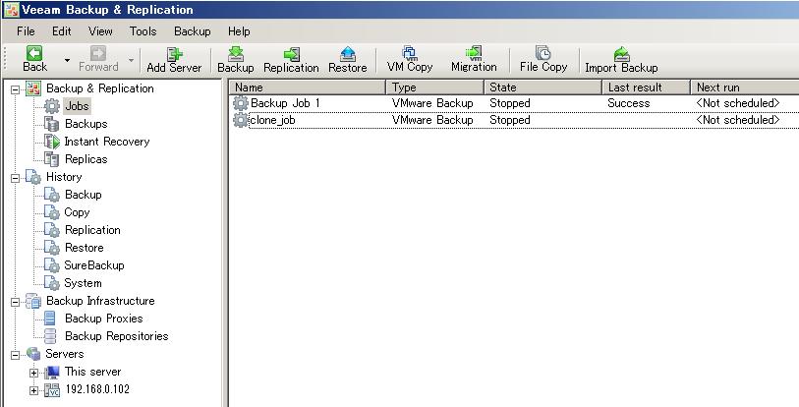This screenshot has width=799, height=407.
Task: Select the Backup Job 1 row name
Action: click(x=285, y=103)
